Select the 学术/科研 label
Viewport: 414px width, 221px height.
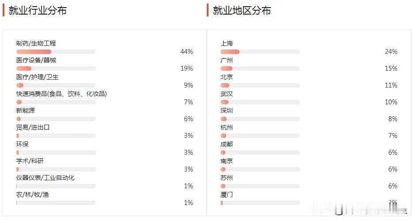[30, 161]
